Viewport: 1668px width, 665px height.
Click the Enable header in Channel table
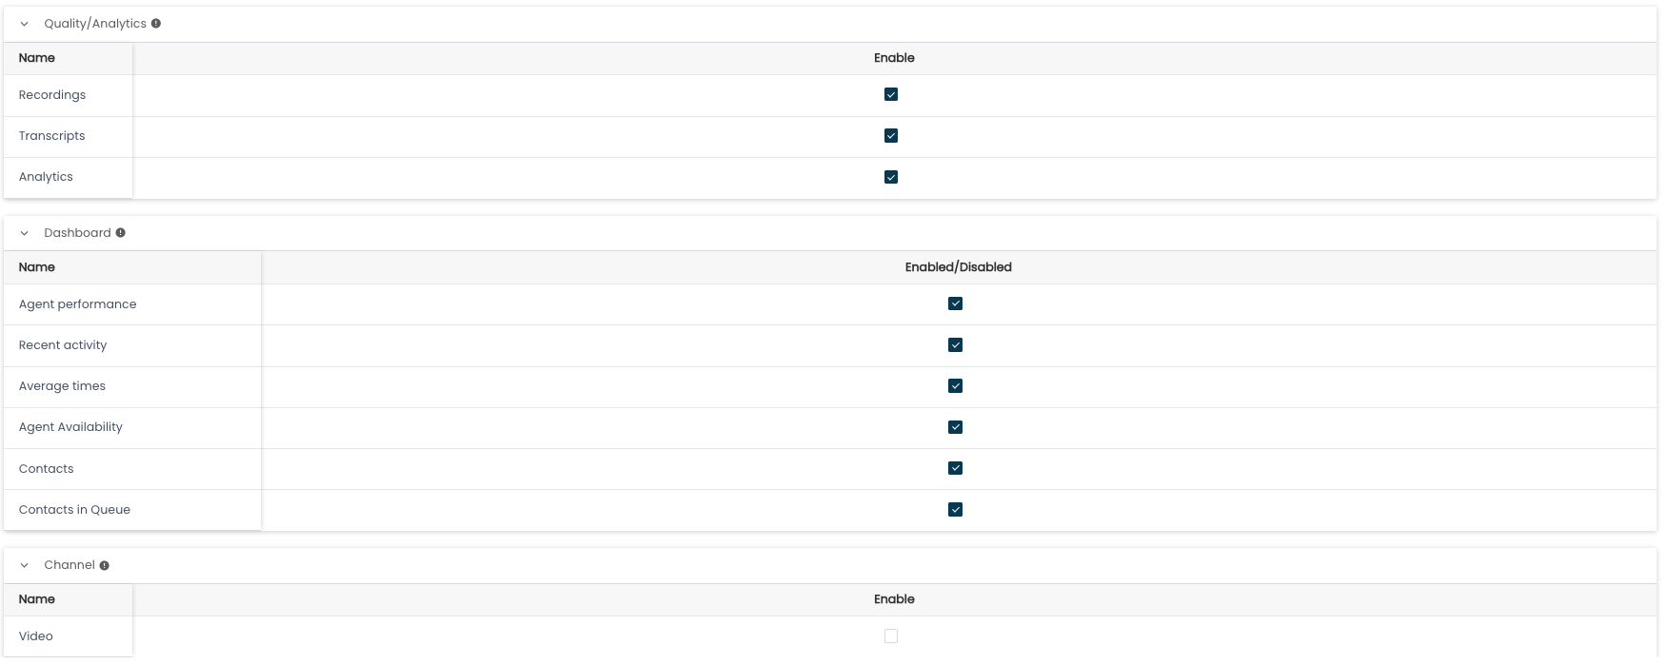[x=894, y=599]
